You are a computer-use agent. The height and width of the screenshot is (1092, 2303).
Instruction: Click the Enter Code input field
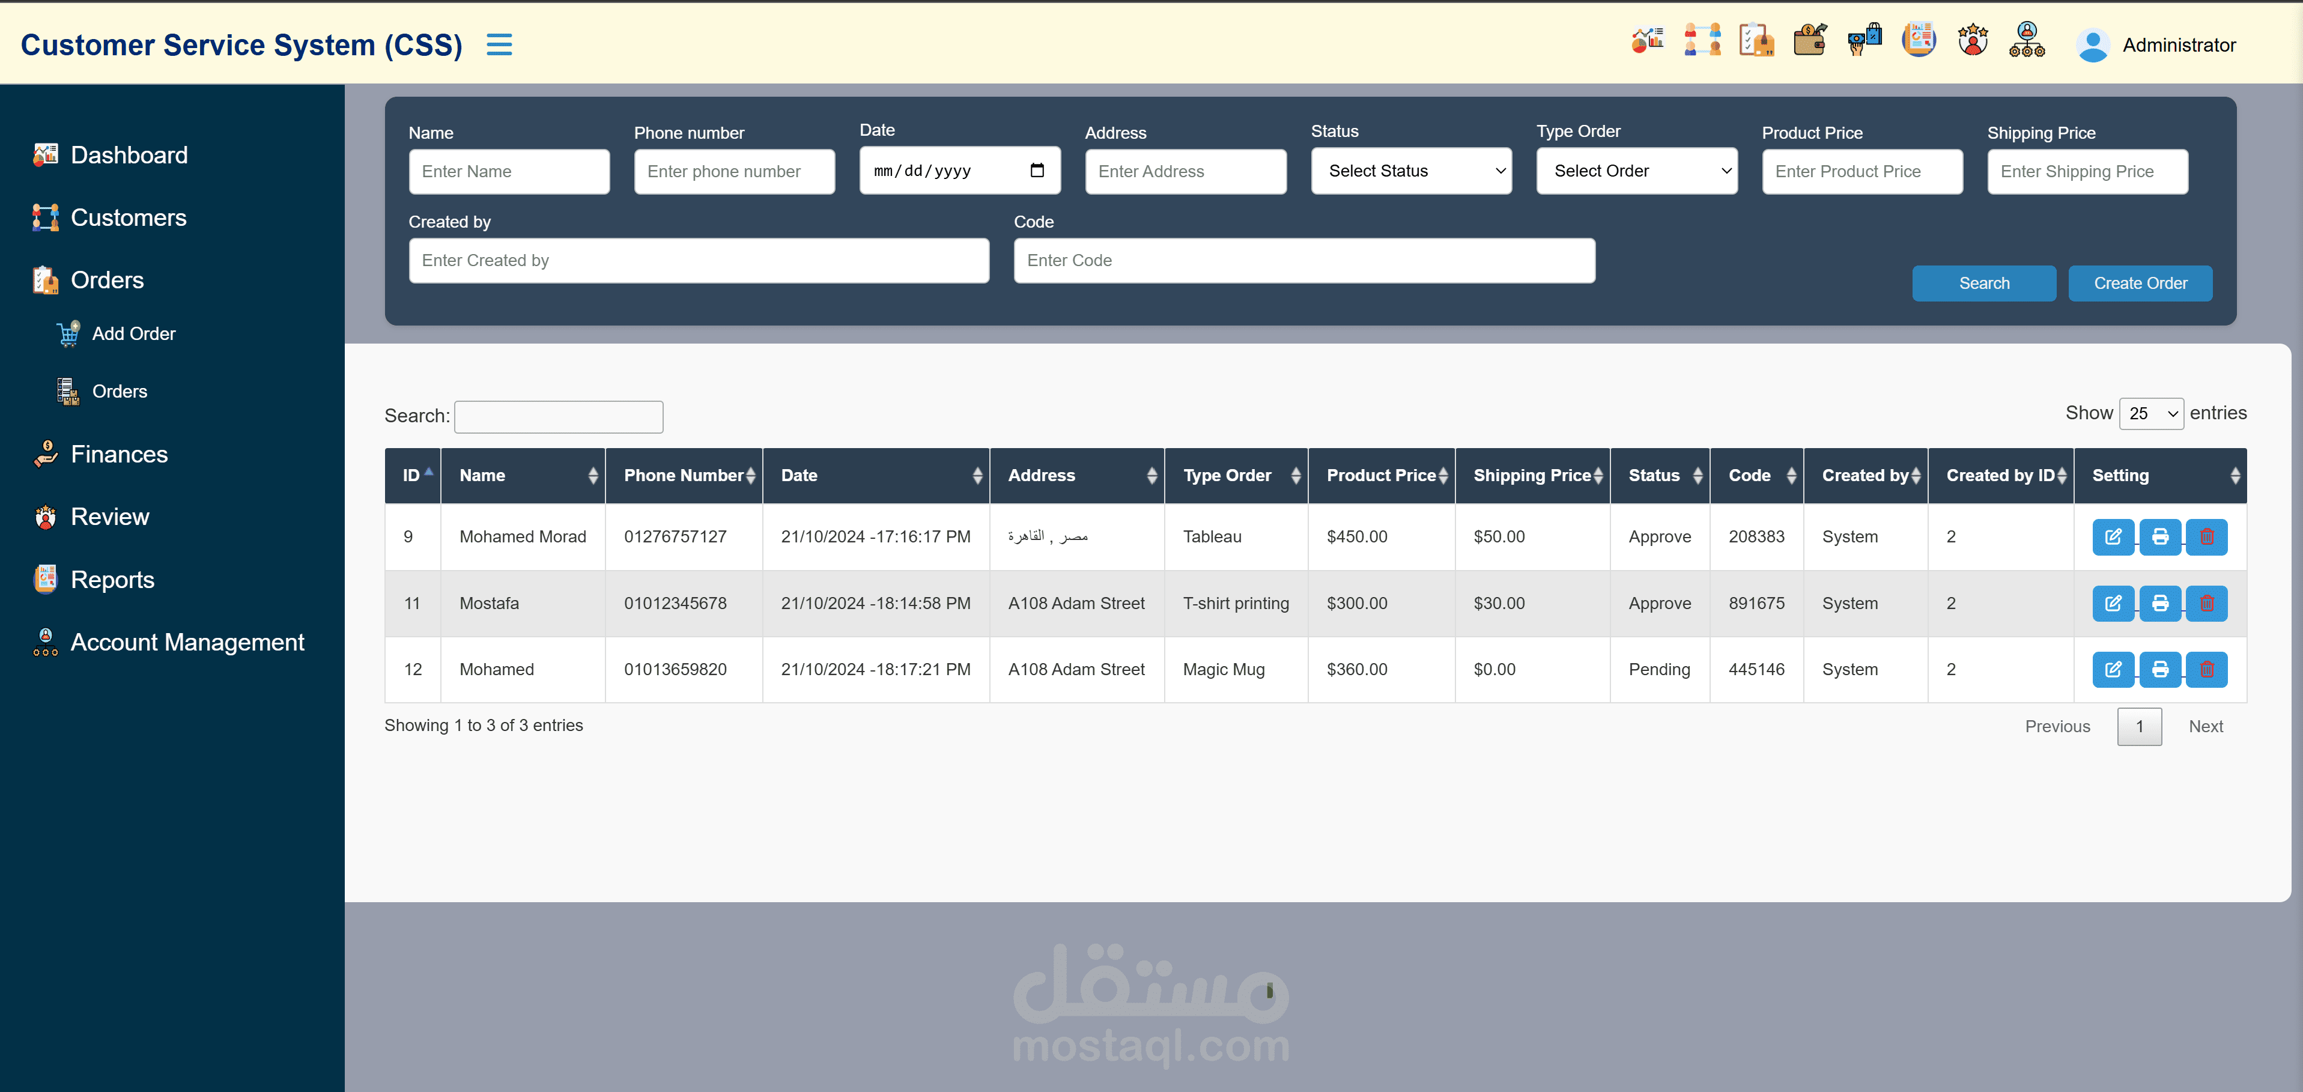tap(1303, 260)
